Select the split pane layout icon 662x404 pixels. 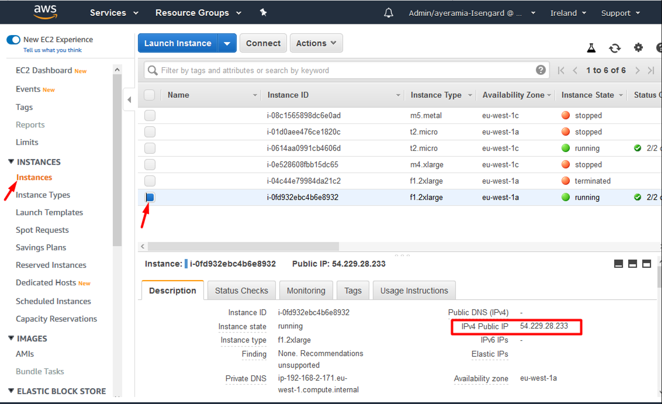633,264
